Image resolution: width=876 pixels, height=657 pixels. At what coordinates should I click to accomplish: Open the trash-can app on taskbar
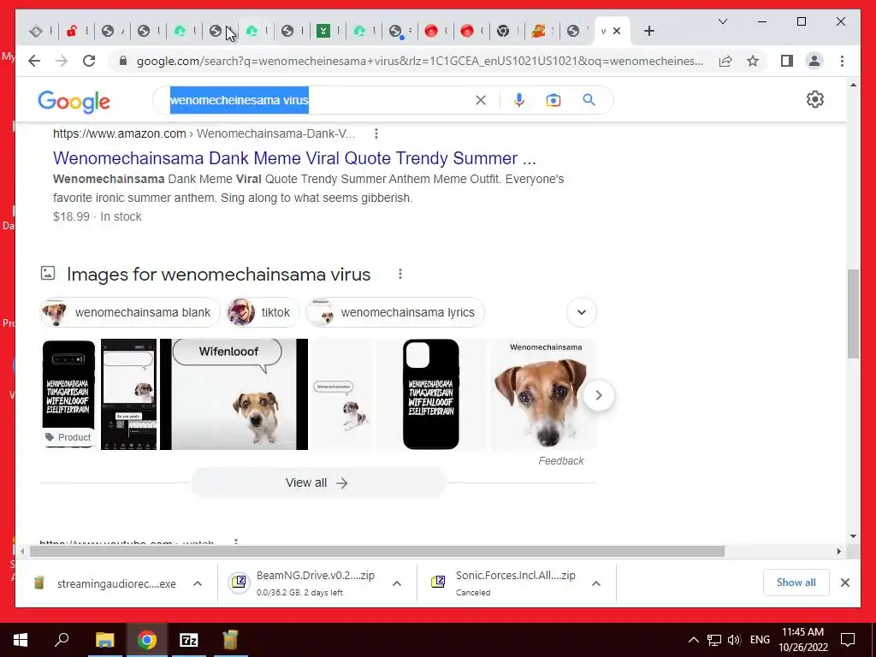tap(230, 640)
